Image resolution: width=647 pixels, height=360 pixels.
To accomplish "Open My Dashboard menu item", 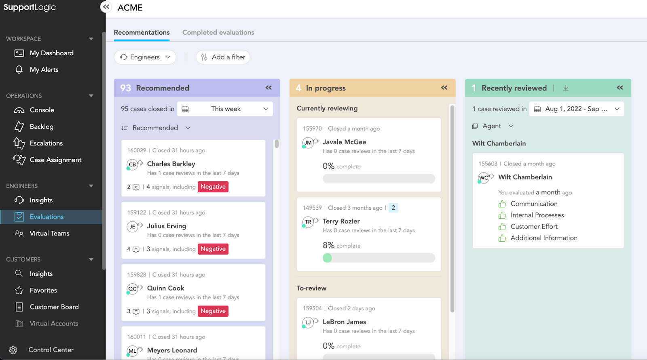I will (51, 53).
